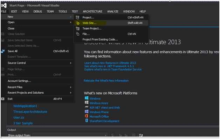Open the HELP menu

[143, 12]
